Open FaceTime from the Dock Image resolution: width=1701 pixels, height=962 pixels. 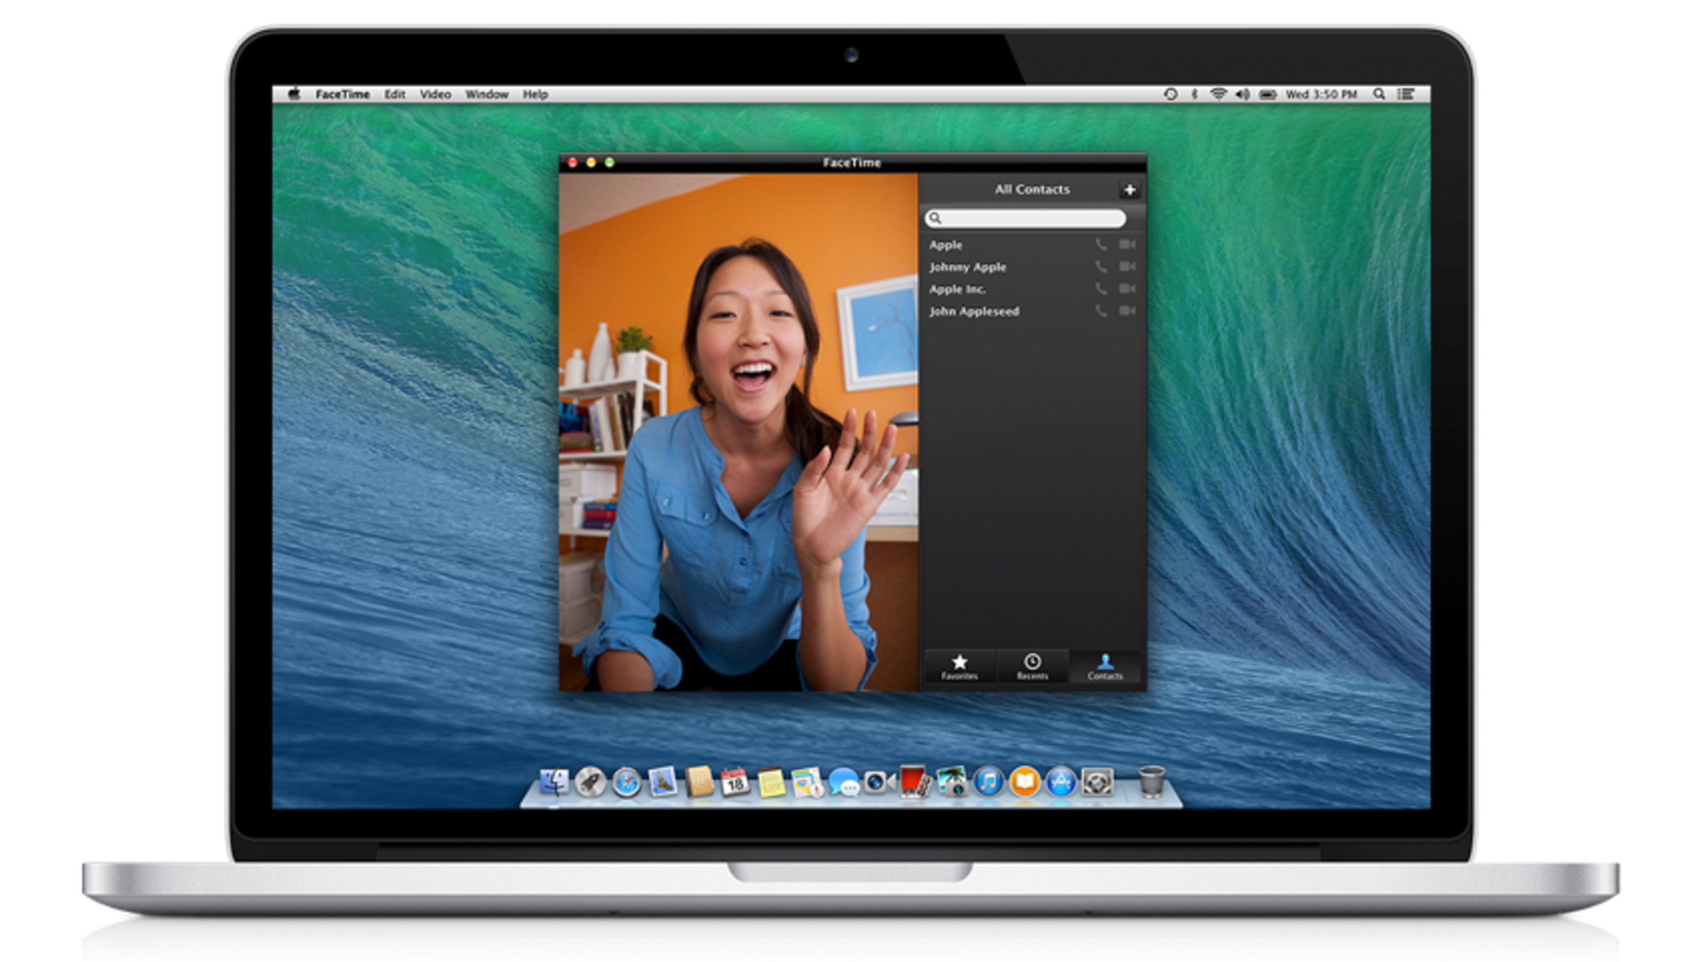click(879, 783)
